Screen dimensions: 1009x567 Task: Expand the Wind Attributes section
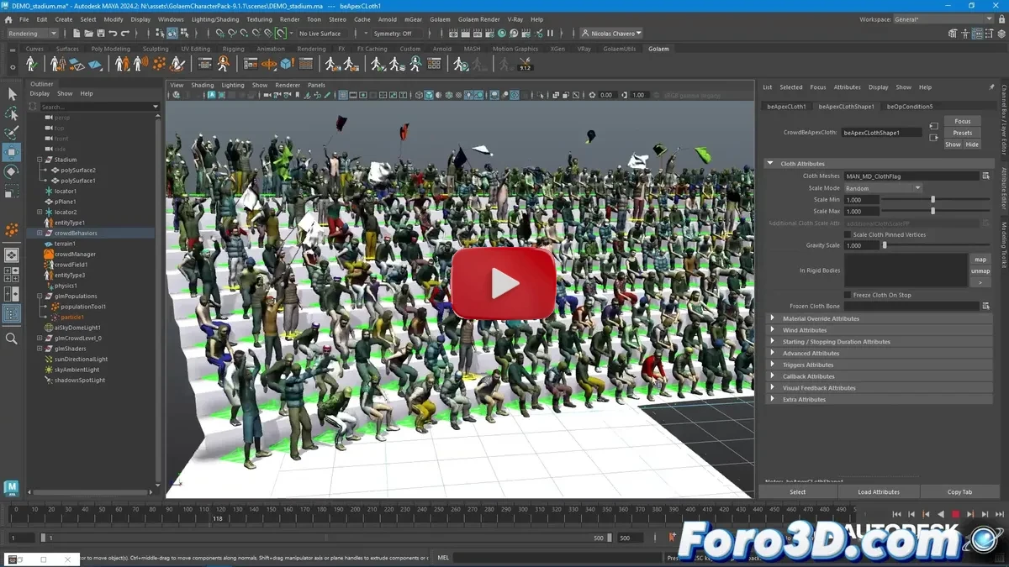(772, 330)
